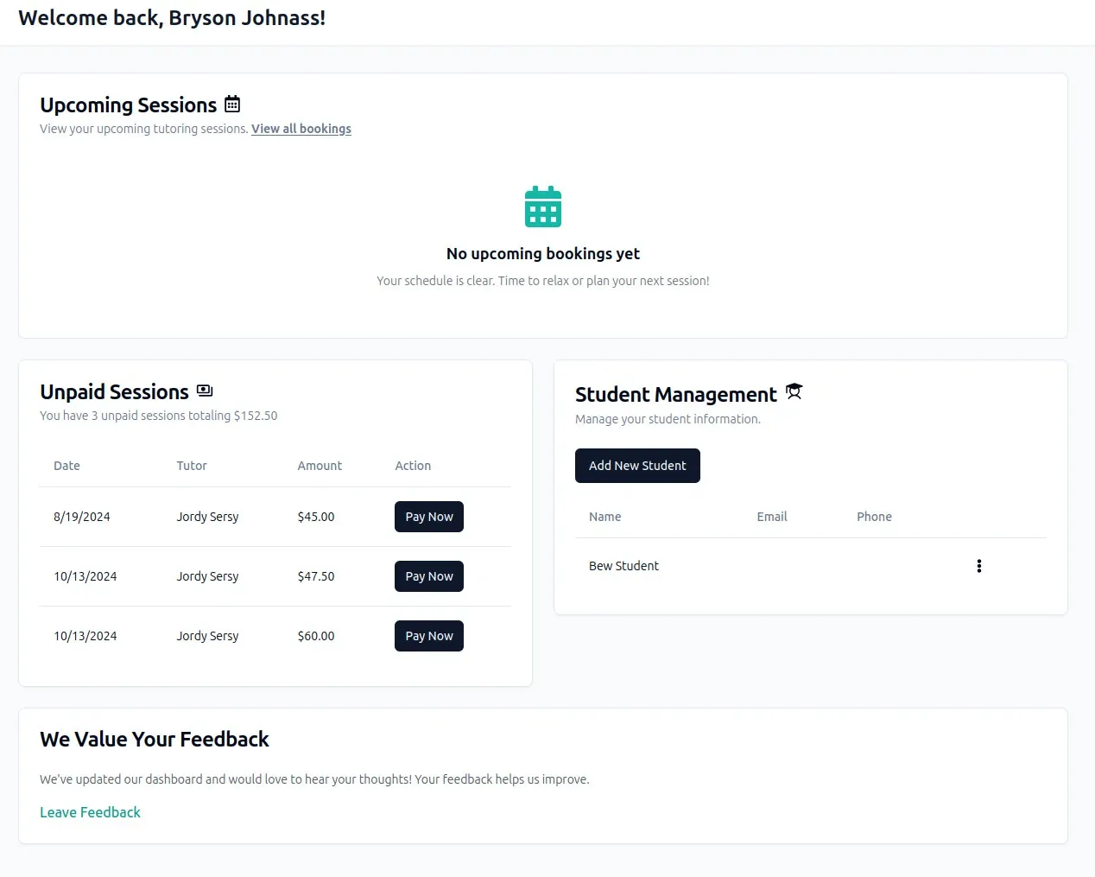
Task: Click the Tutor column header
Action: click(x=192, y=466)
